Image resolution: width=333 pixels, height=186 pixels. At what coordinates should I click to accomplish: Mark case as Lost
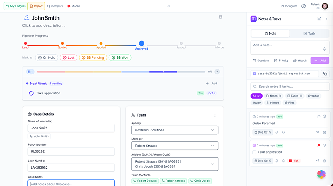point(68,57)
